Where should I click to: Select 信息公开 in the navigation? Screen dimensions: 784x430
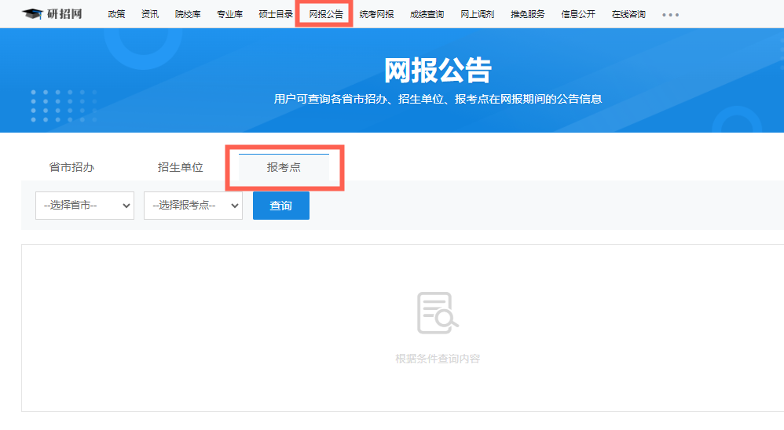coord(578,14)
